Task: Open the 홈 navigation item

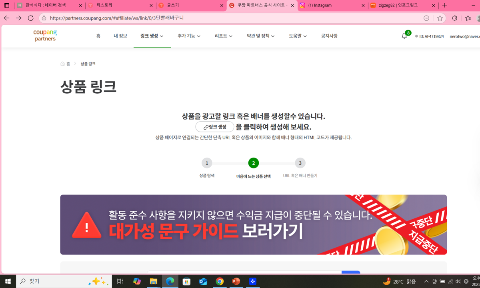Action: pyautogui.click(x=98, y=36)
